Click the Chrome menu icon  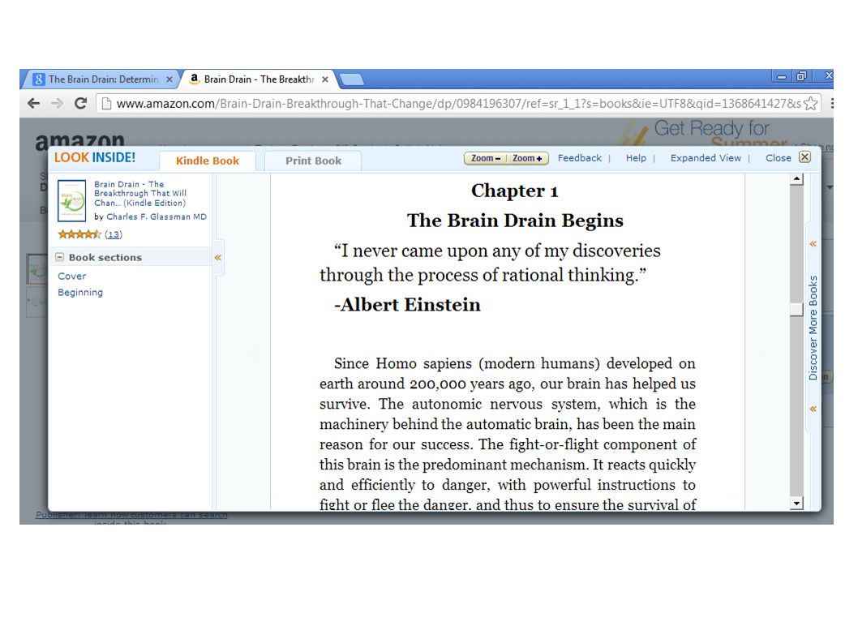(x=831, y=104)
